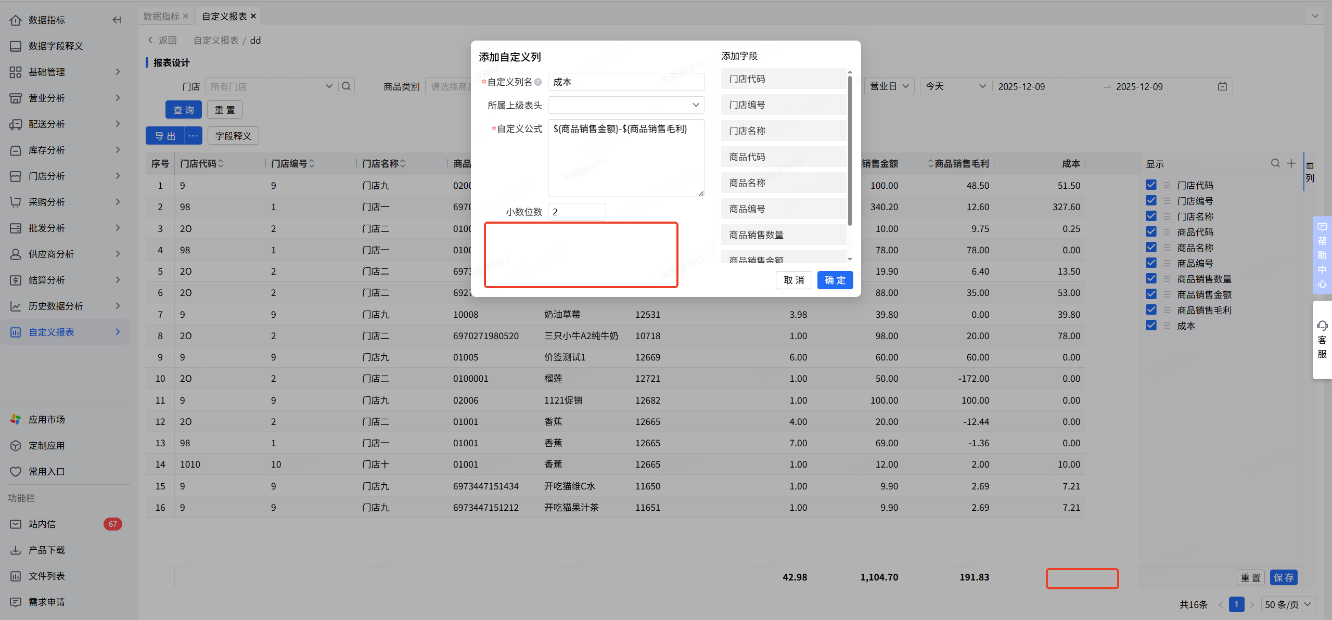This screenshot has height=620, width=1332.
Task: Open the 客服 headset icon
Action: pos(1322,326)
